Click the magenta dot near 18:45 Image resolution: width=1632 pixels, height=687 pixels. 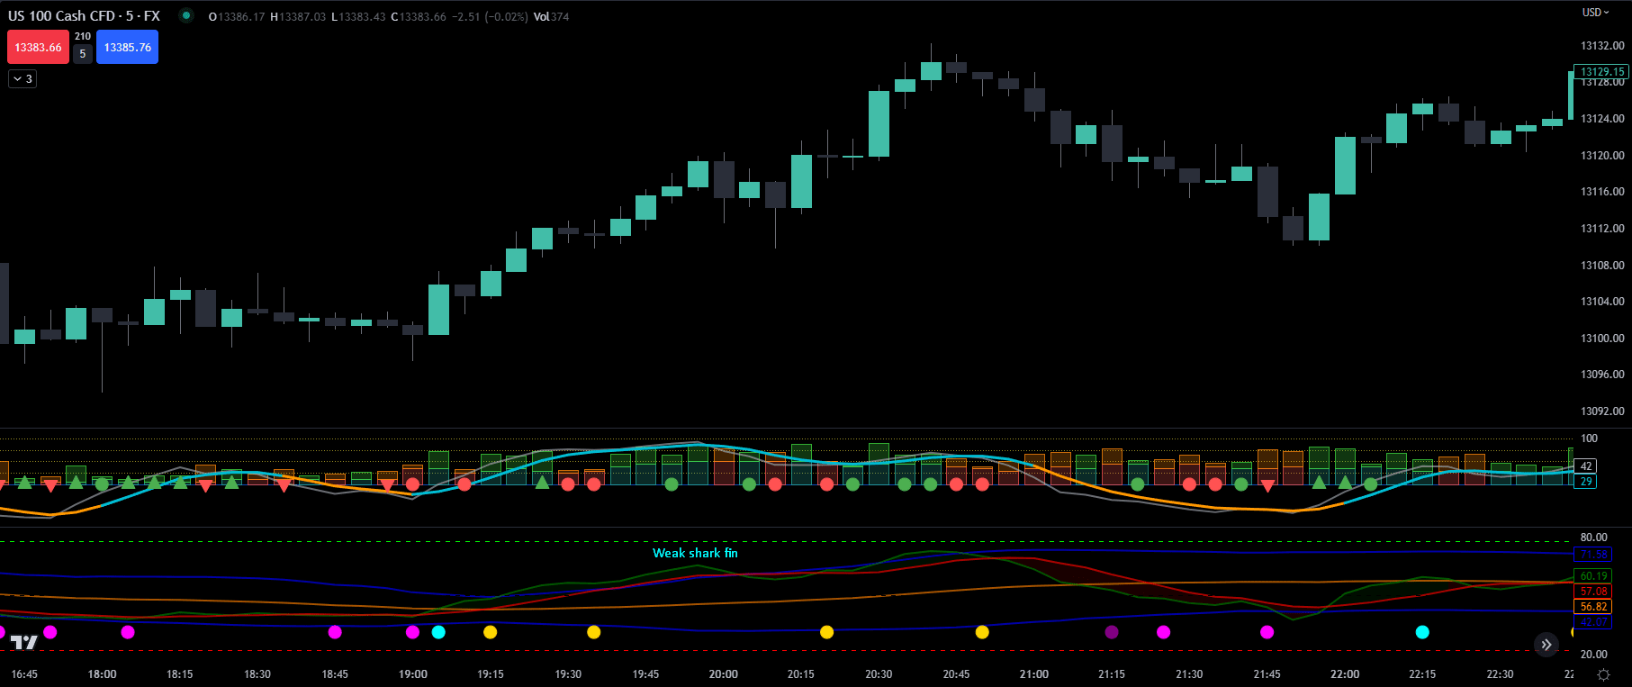point(335,632)
